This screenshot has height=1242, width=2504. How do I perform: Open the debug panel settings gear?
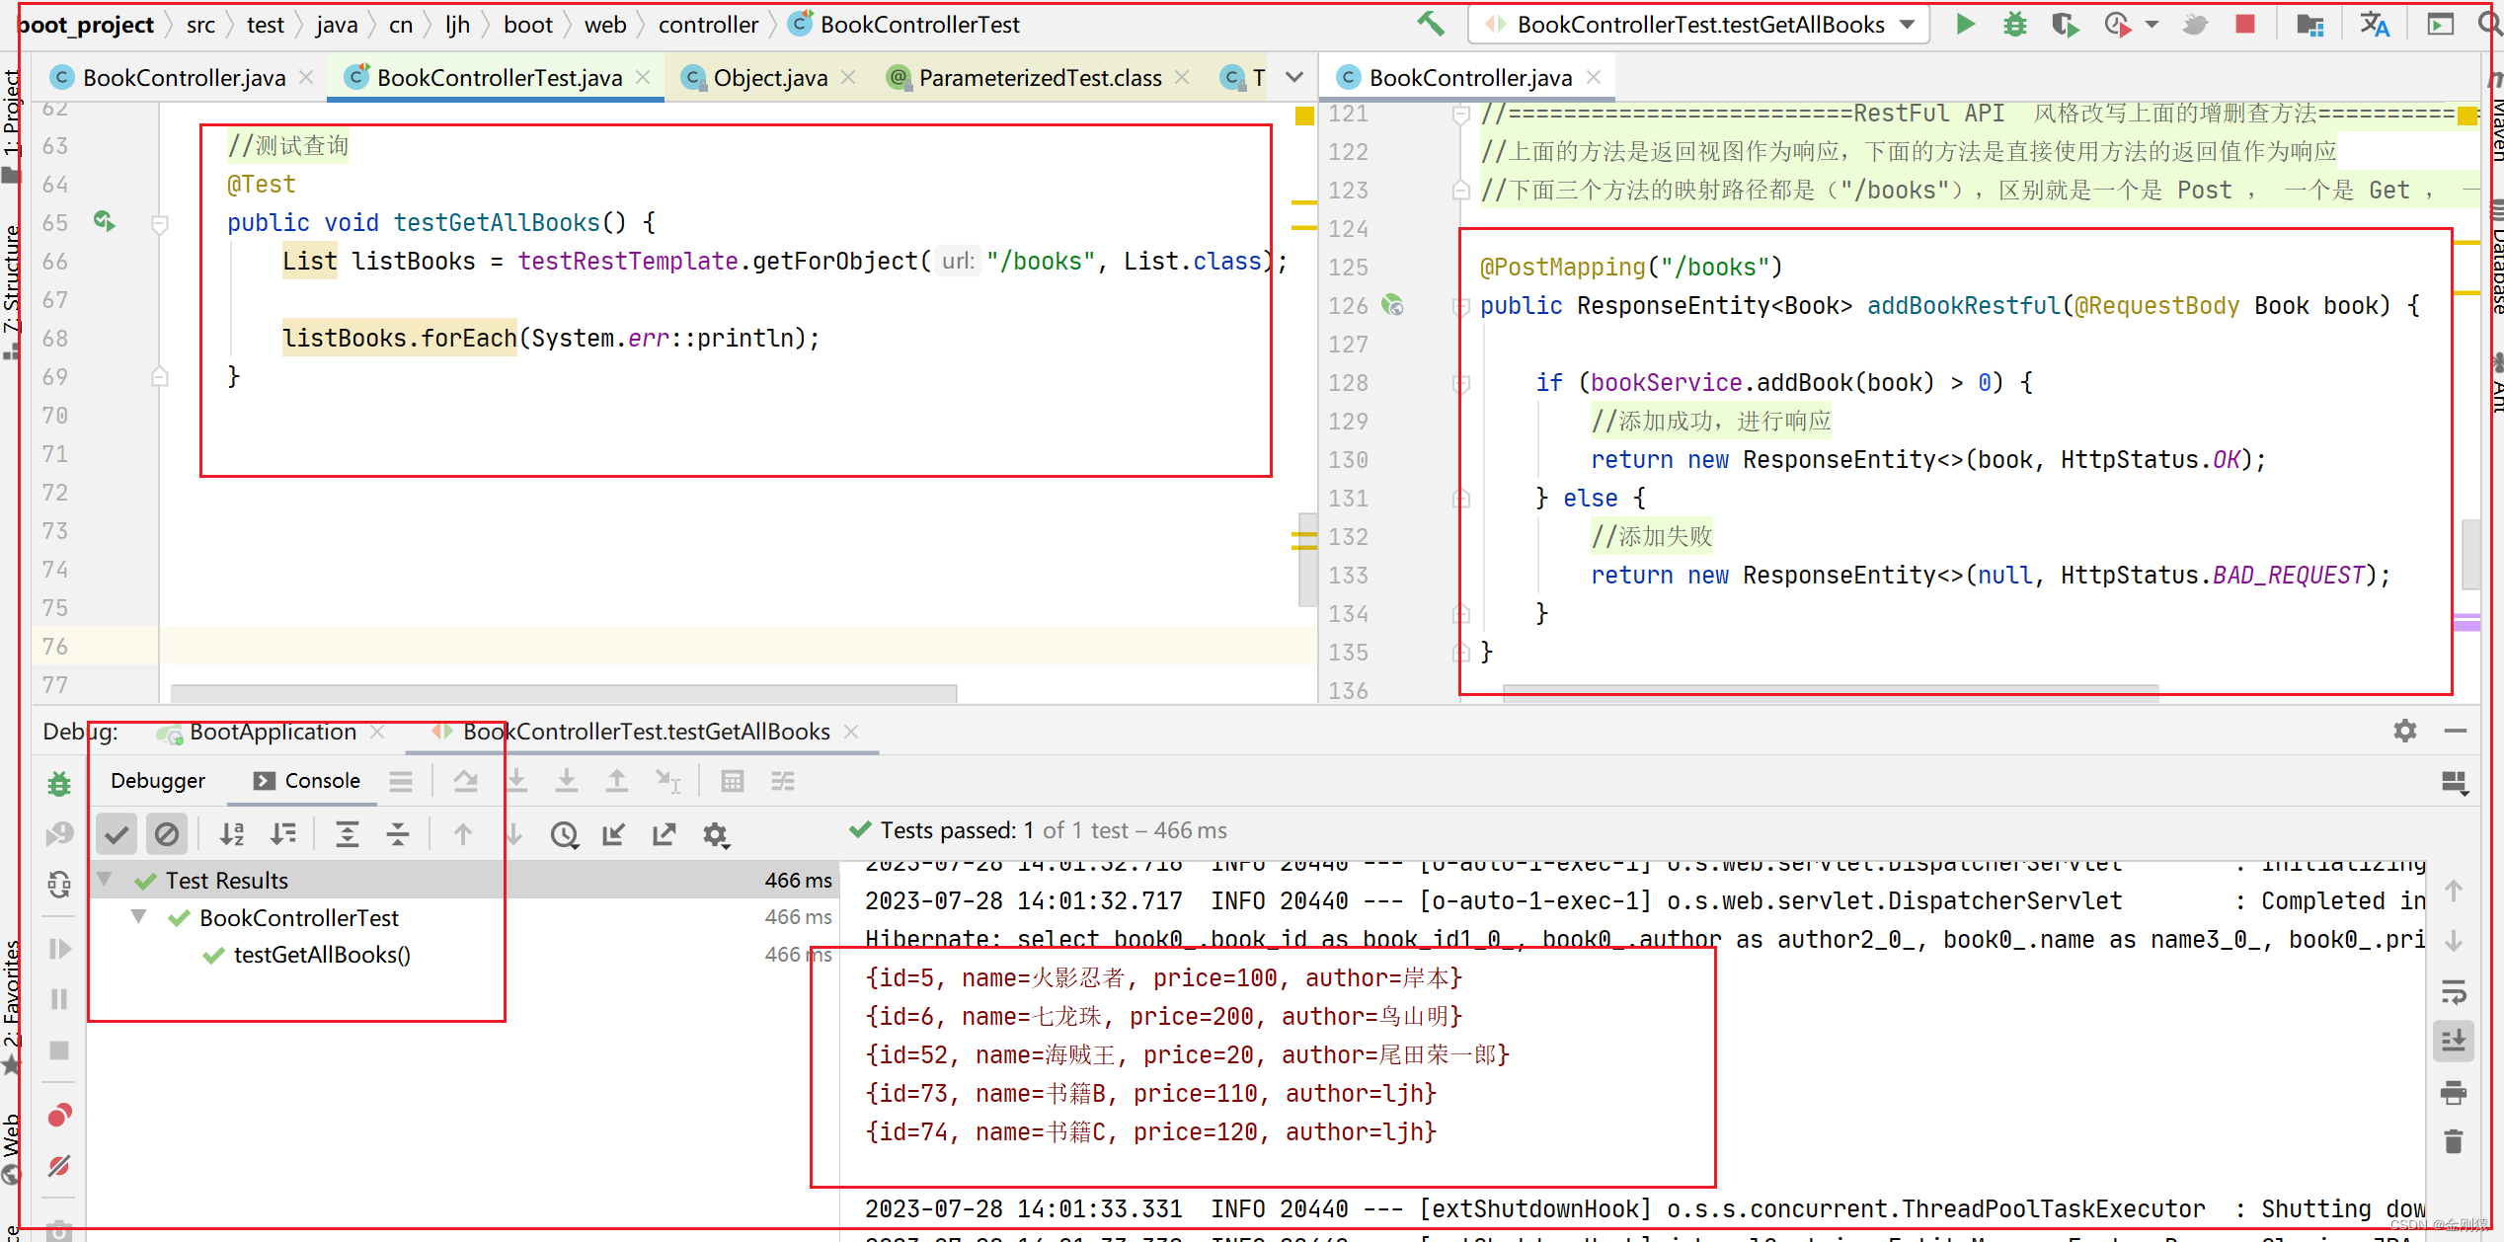tap(2405, 731)
